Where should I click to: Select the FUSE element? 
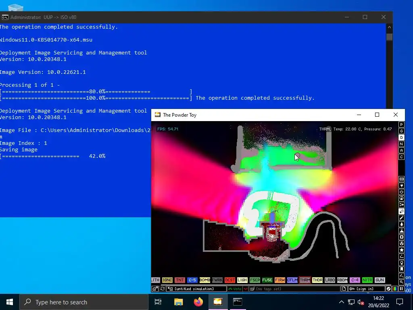(267, 280)
